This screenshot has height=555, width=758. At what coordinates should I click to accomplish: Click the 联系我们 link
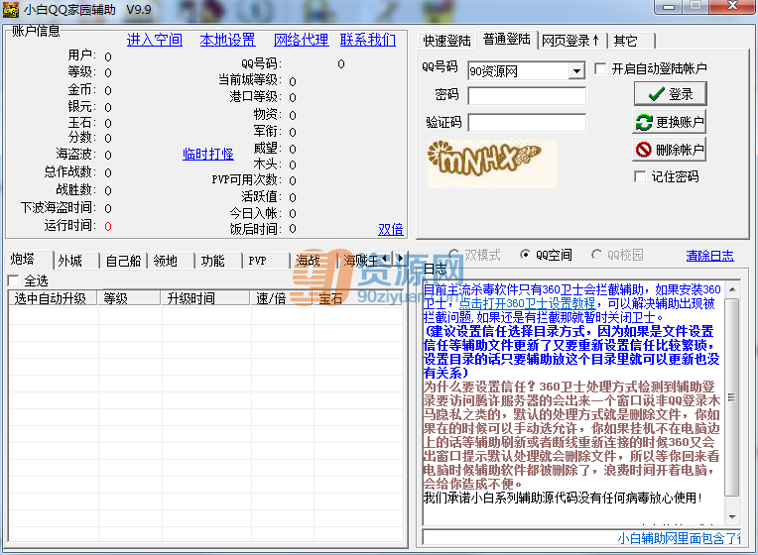click(368, 40)
